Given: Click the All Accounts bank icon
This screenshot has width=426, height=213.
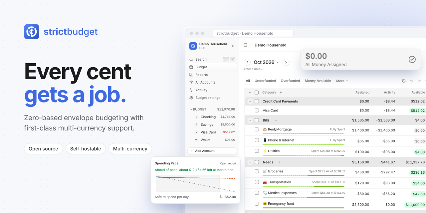Looking at the screenshot, I should pos(191,82).
